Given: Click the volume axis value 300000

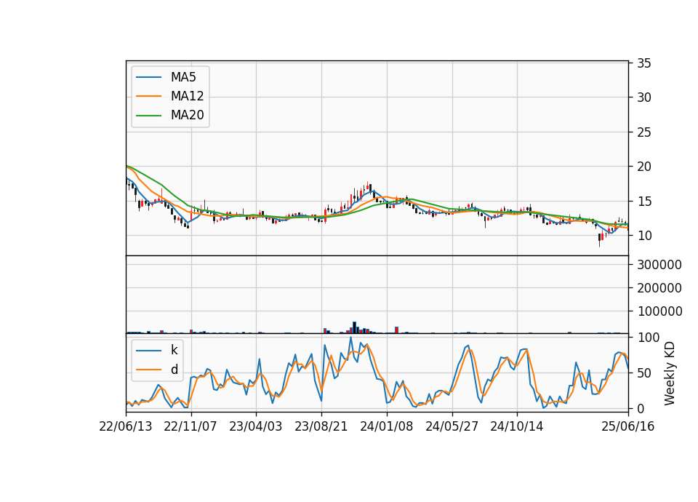Looking at the screenshot, I should click(x=659, y=265).
